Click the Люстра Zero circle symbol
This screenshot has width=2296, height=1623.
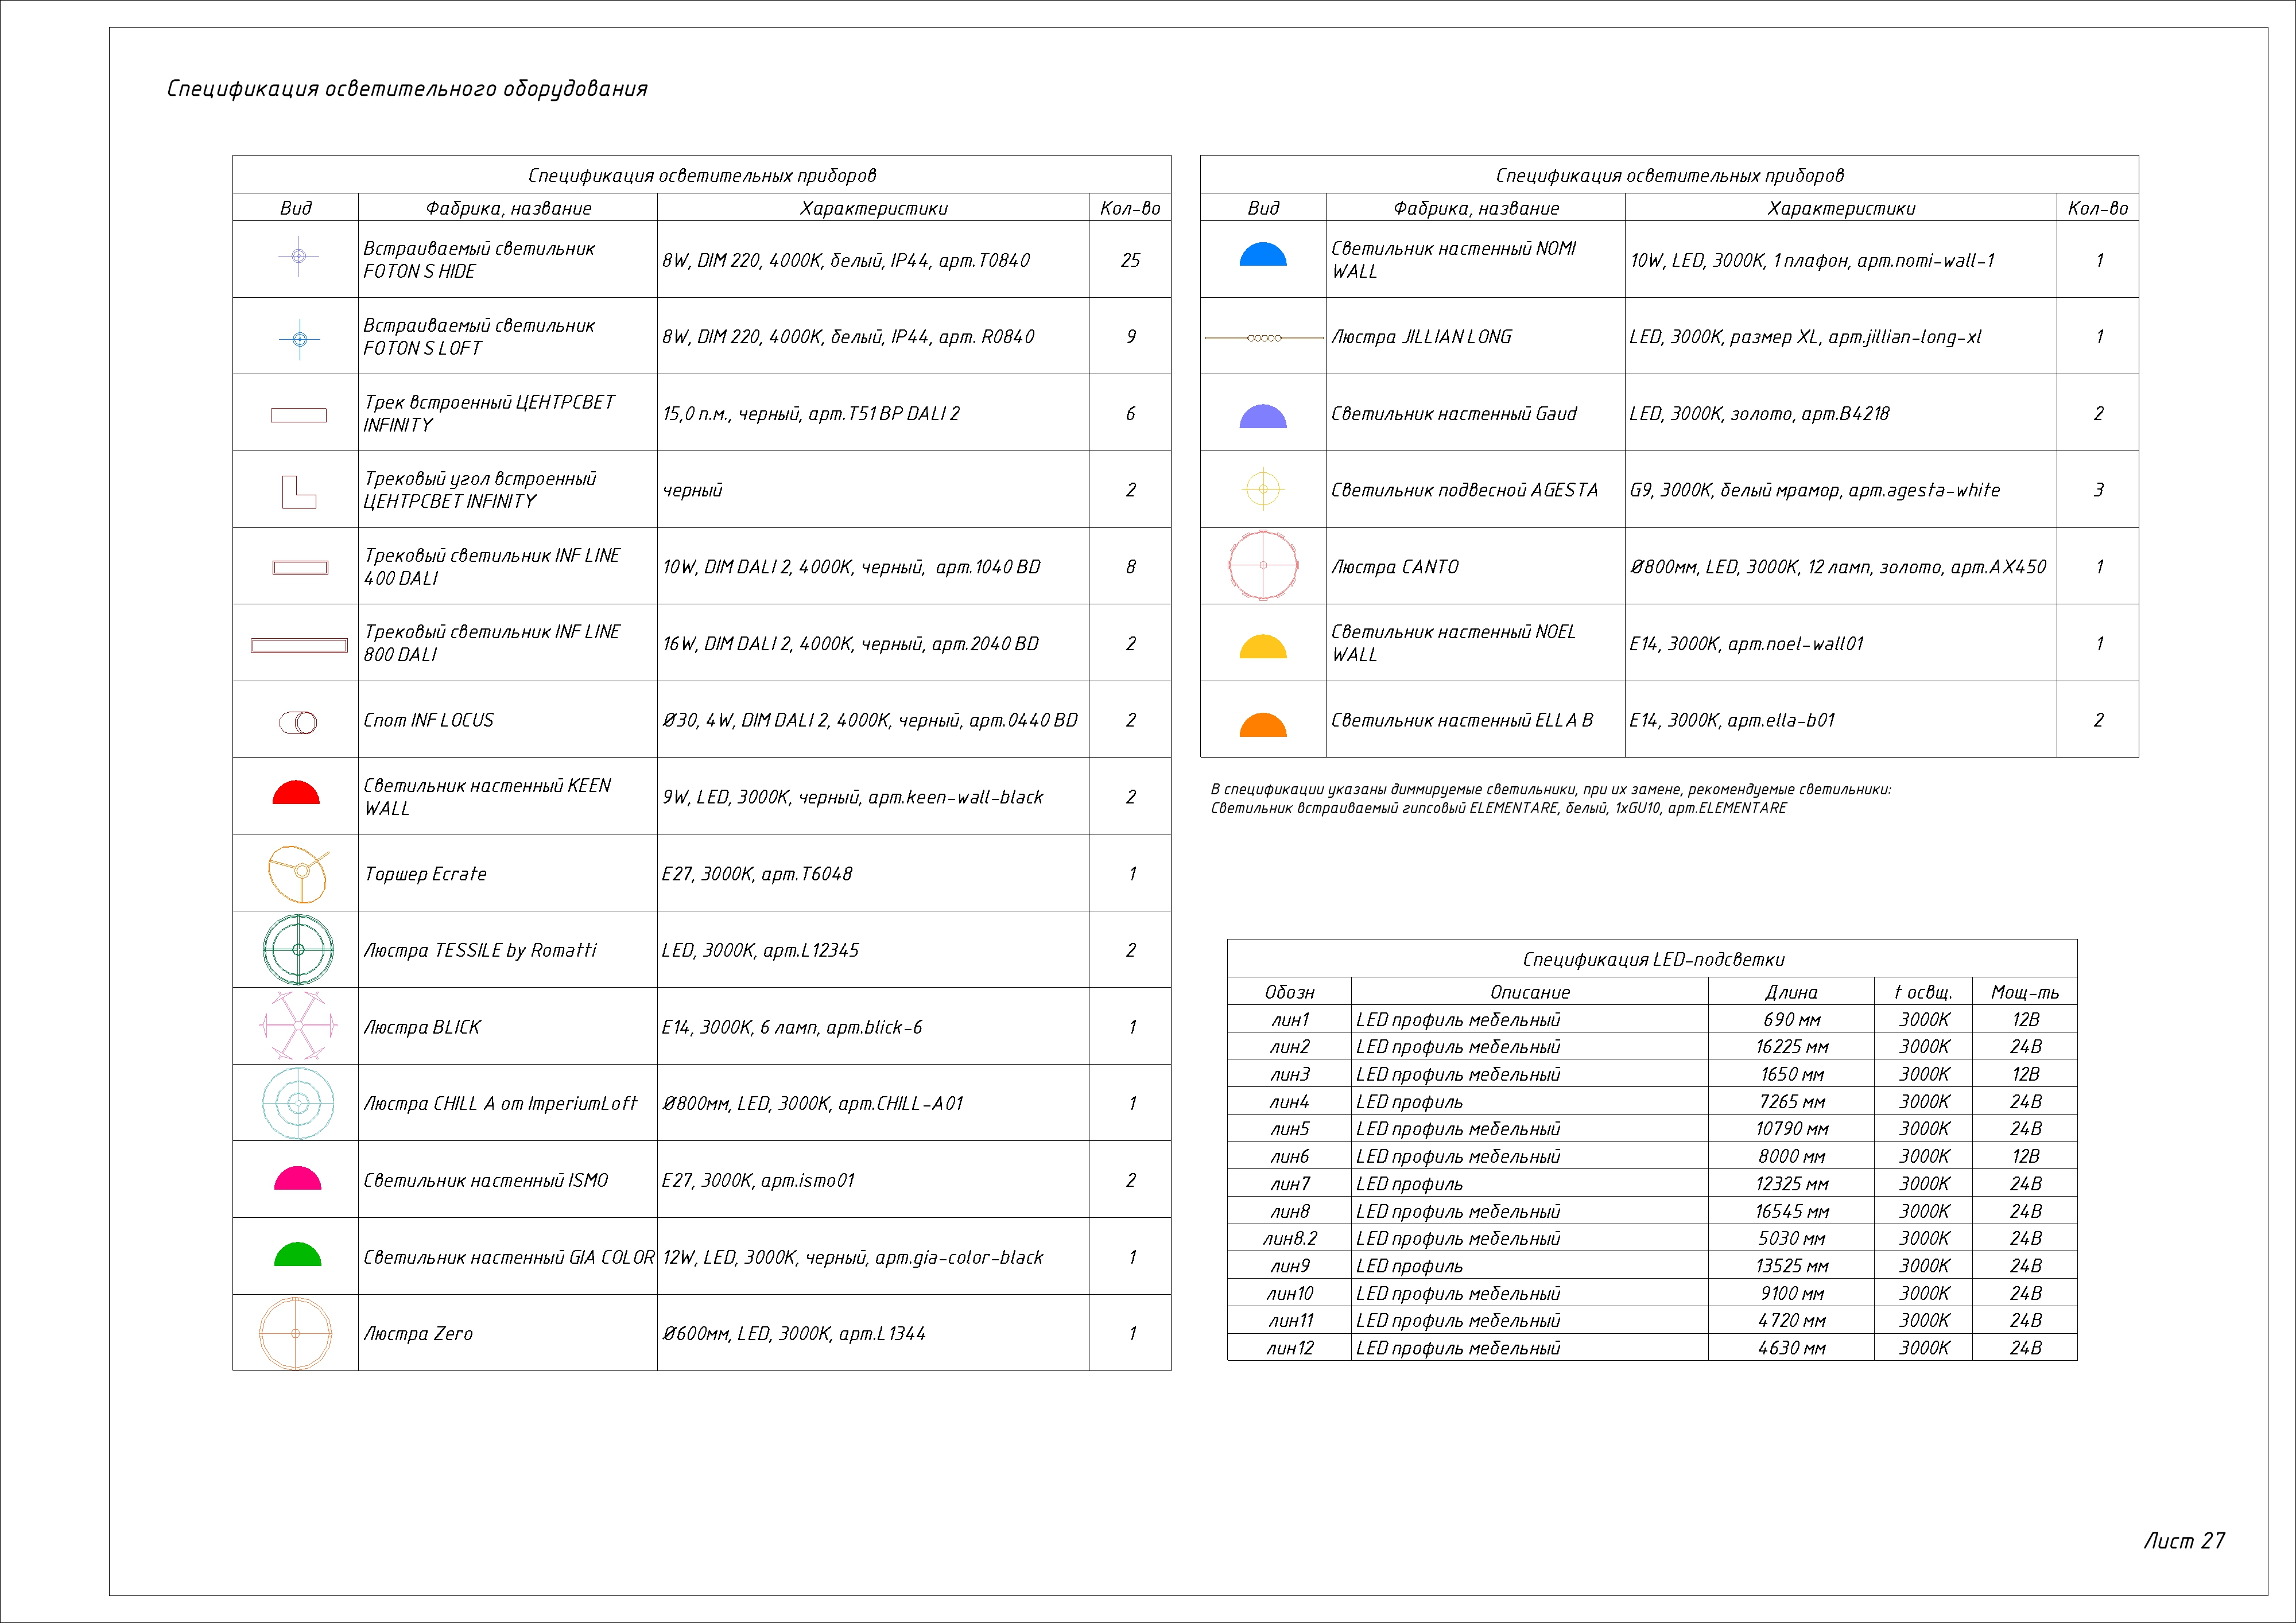tap(295, 1333)
